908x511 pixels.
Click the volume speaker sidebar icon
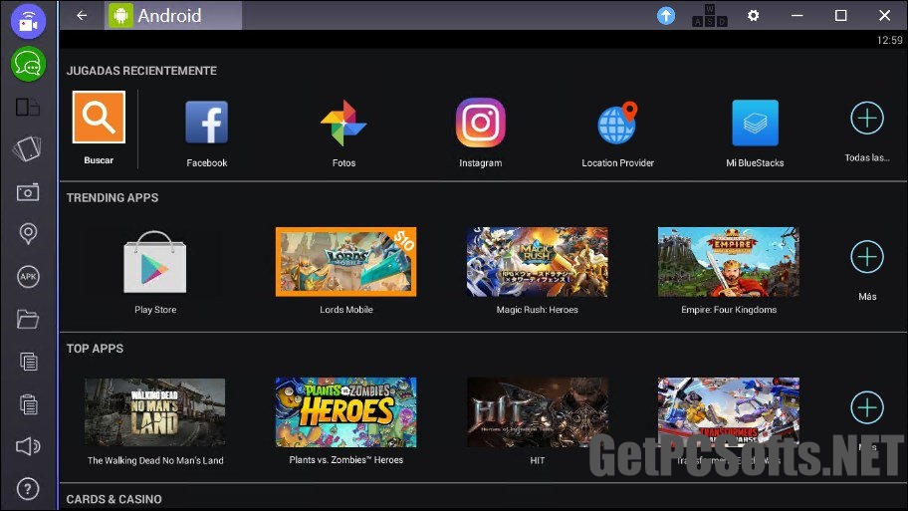click(28, 446)
